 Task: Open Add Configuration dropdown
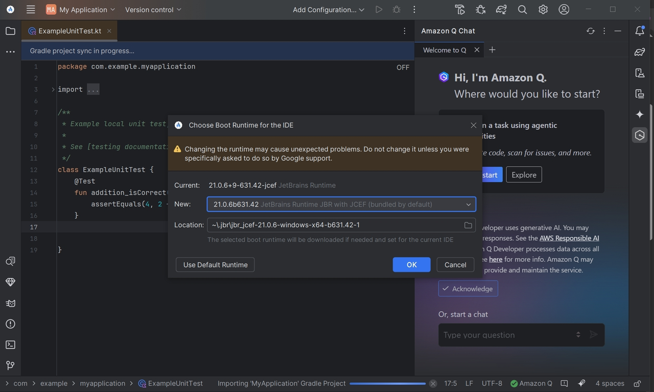click(329, 10)
